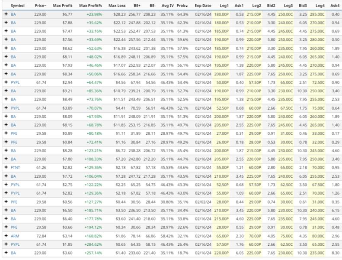Open PFE link in +127.27% row
This screenshot has height=260, width=342.
[x=14, y=202]
